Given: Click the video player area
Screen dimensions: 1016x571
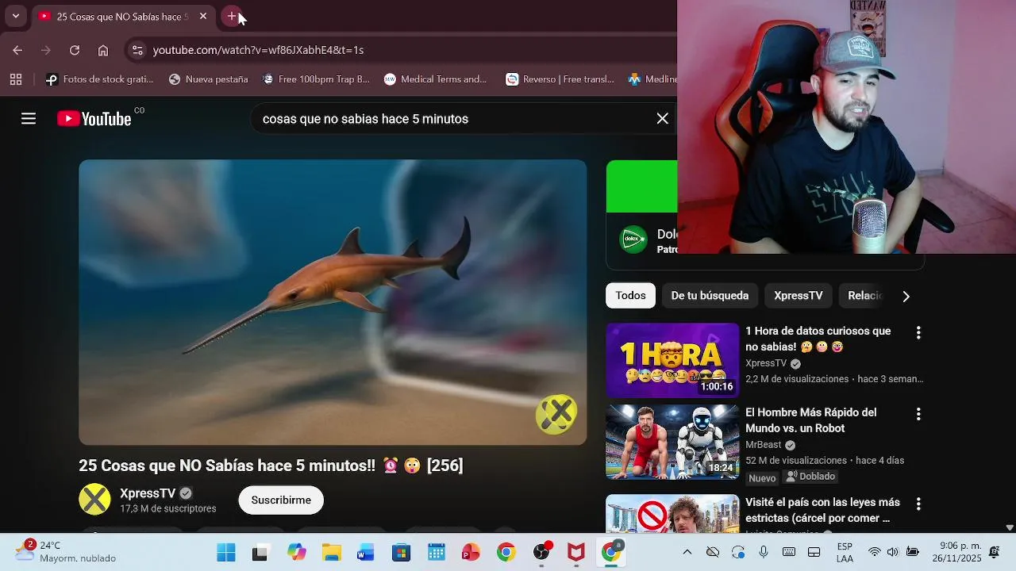Looking at the screenshot, I should point(333,302).
